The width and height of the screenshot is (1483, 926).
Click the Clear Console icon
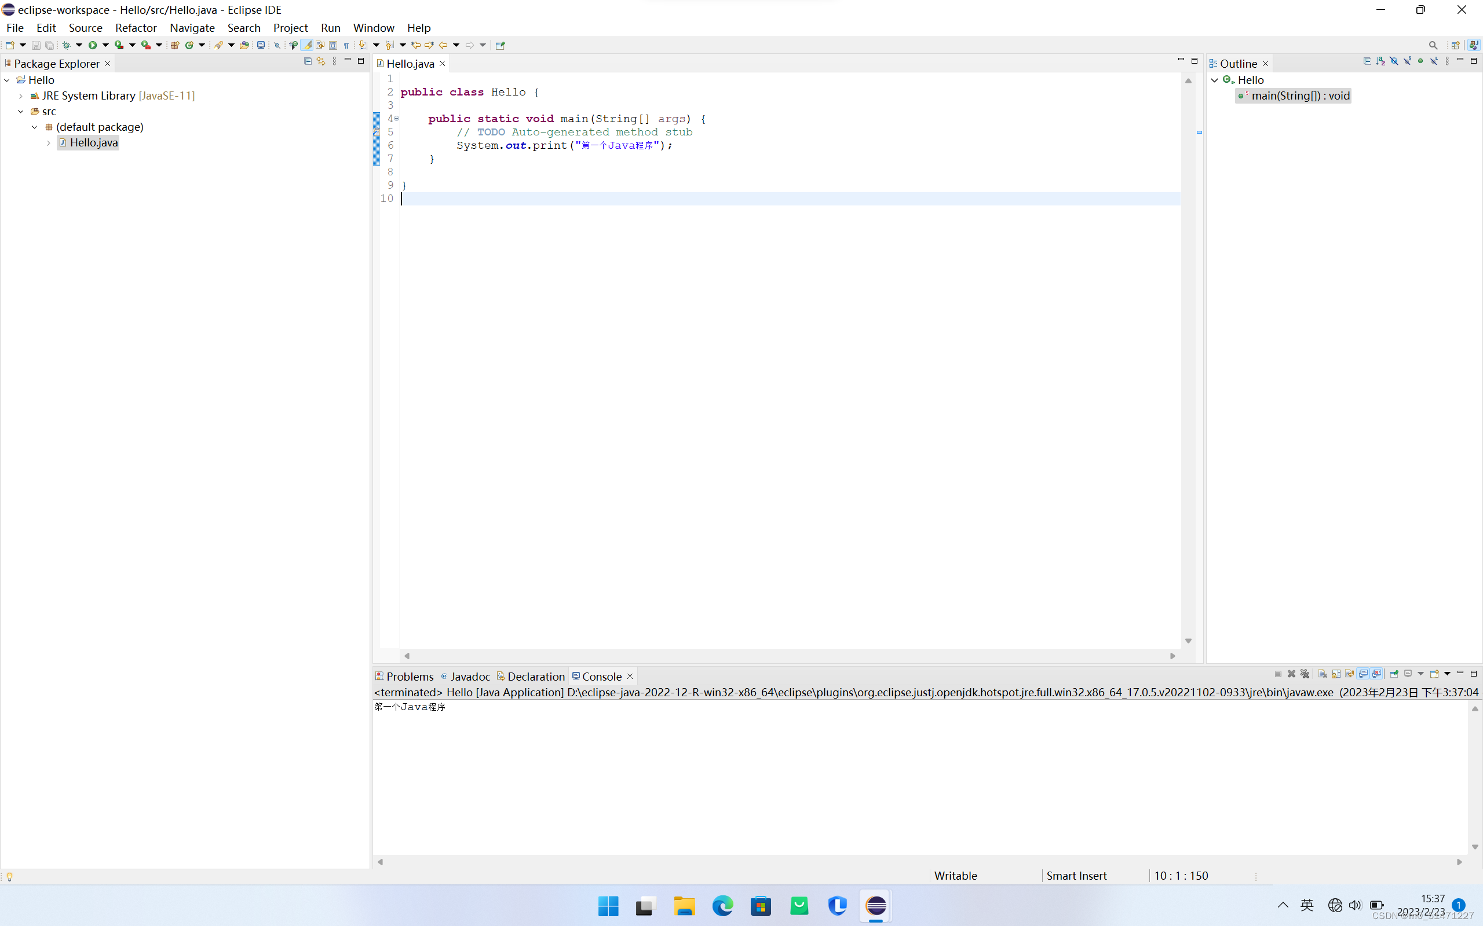(1323, 674)
